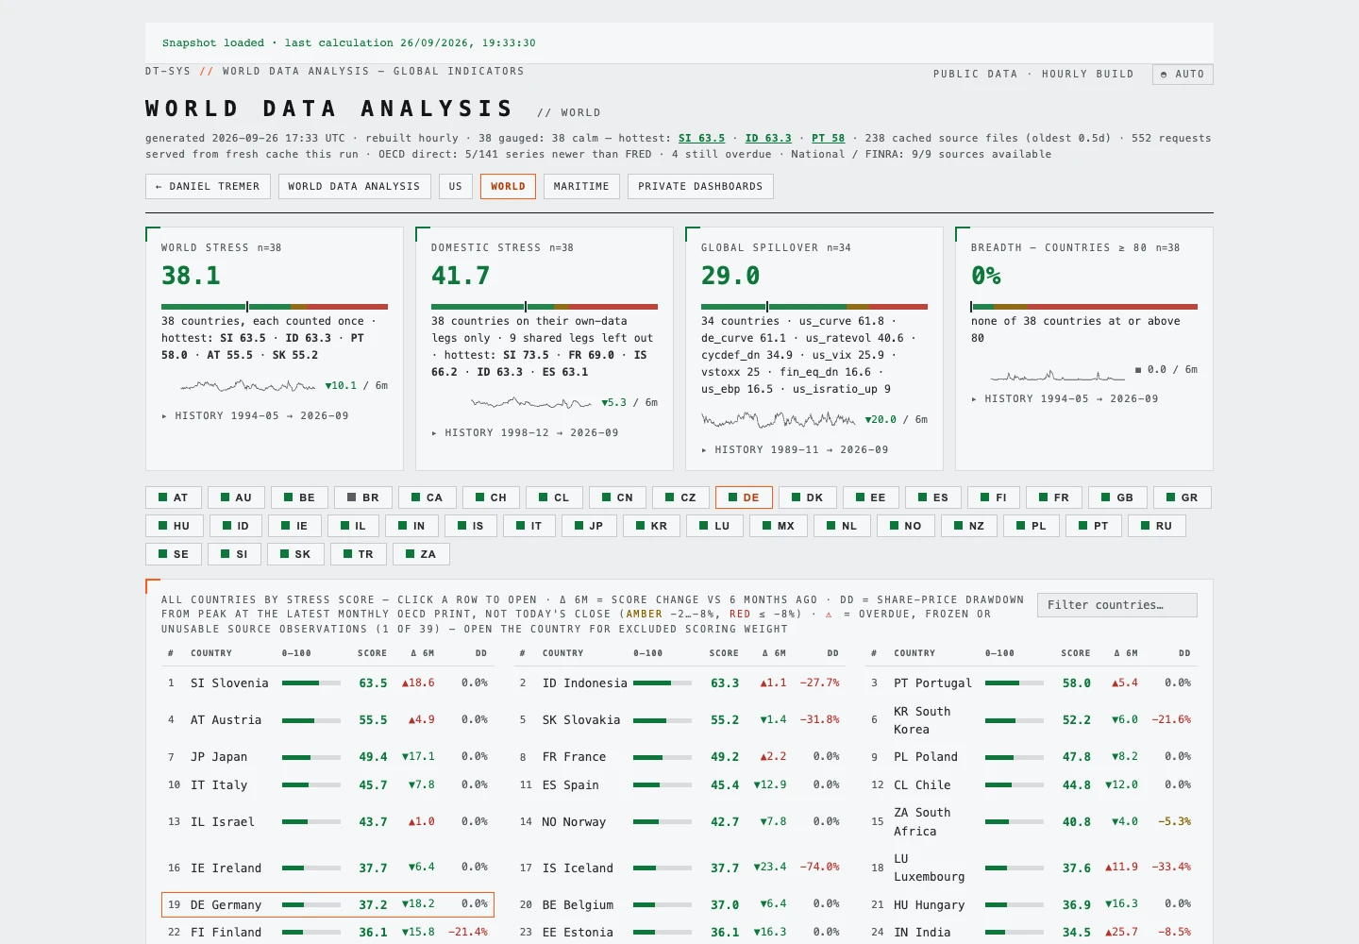Select the TR country chip
Screen dimensions: 1359x944
[x=359, y=554]
